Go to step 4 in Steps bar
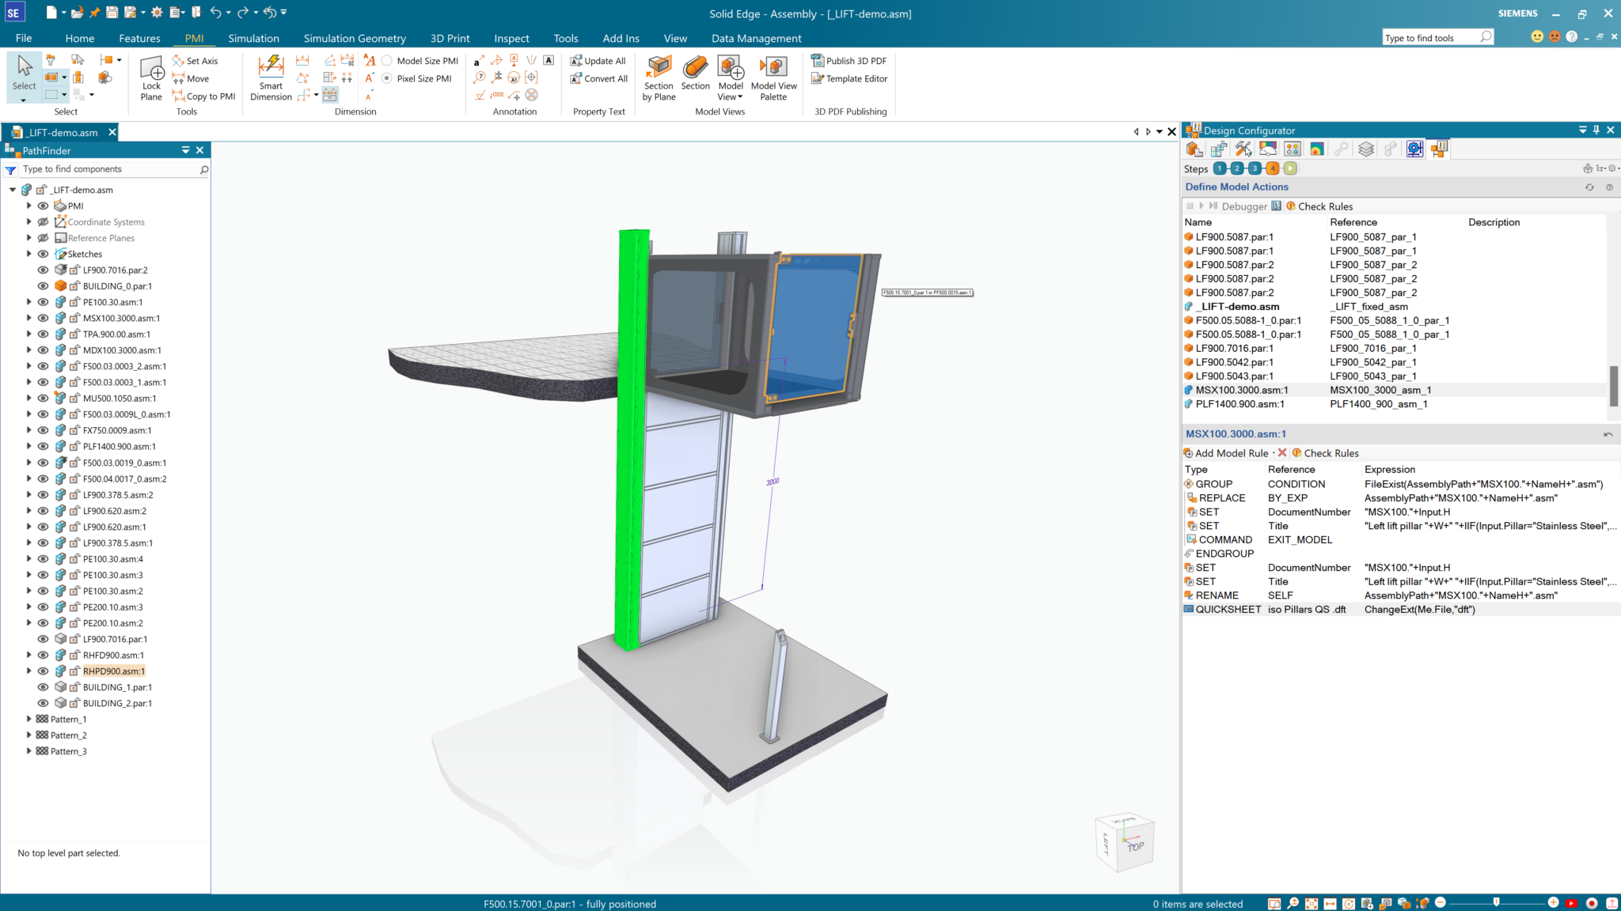1621x911 pixels. 1273,168
